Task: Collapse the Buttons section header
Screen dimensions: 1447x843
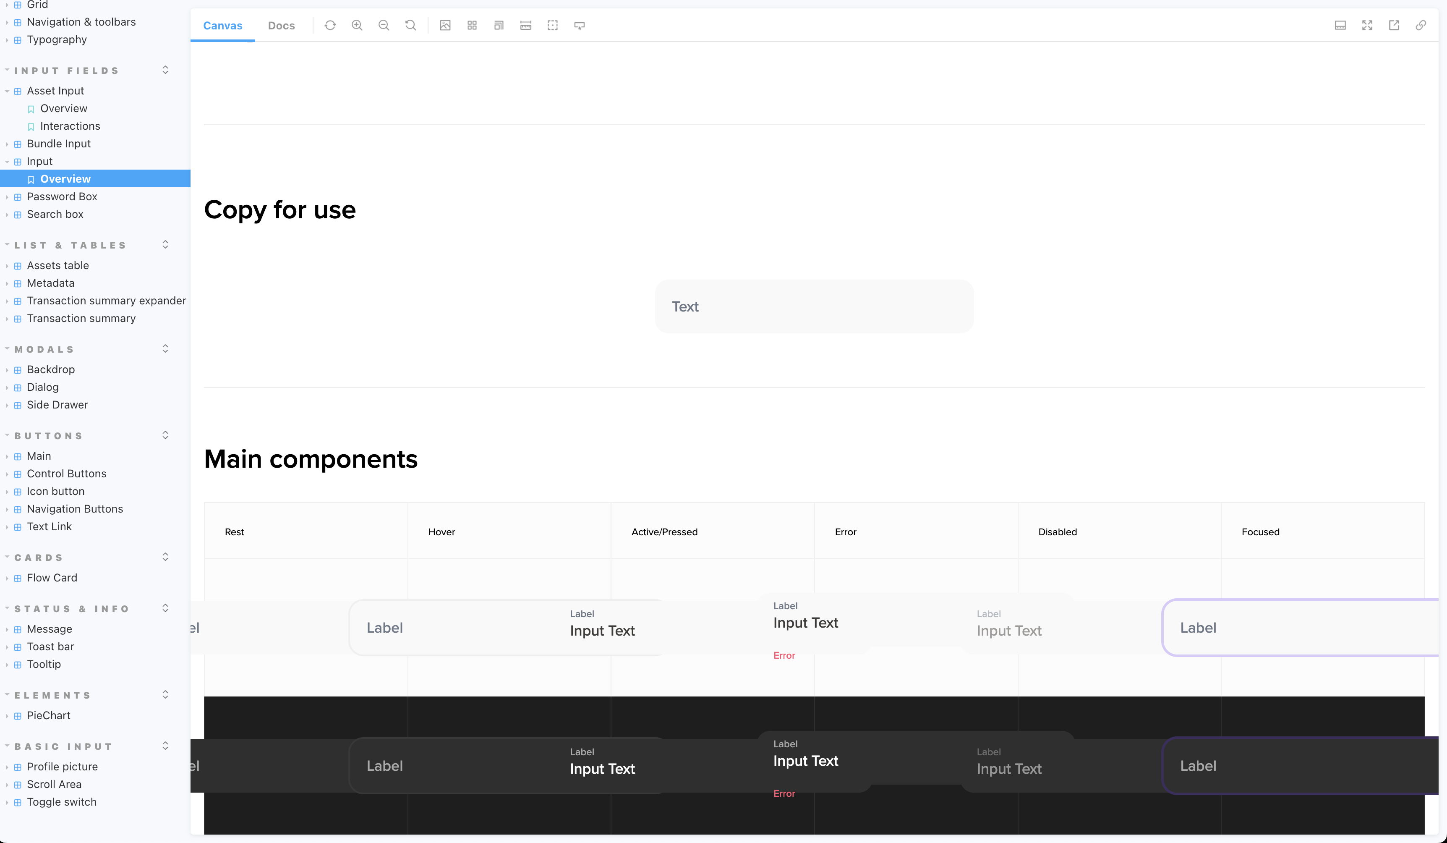Action: (x=49, y=436)
